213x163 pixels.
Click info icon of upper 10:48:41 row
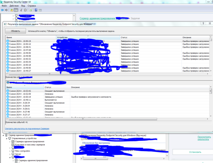coord(8,47)
